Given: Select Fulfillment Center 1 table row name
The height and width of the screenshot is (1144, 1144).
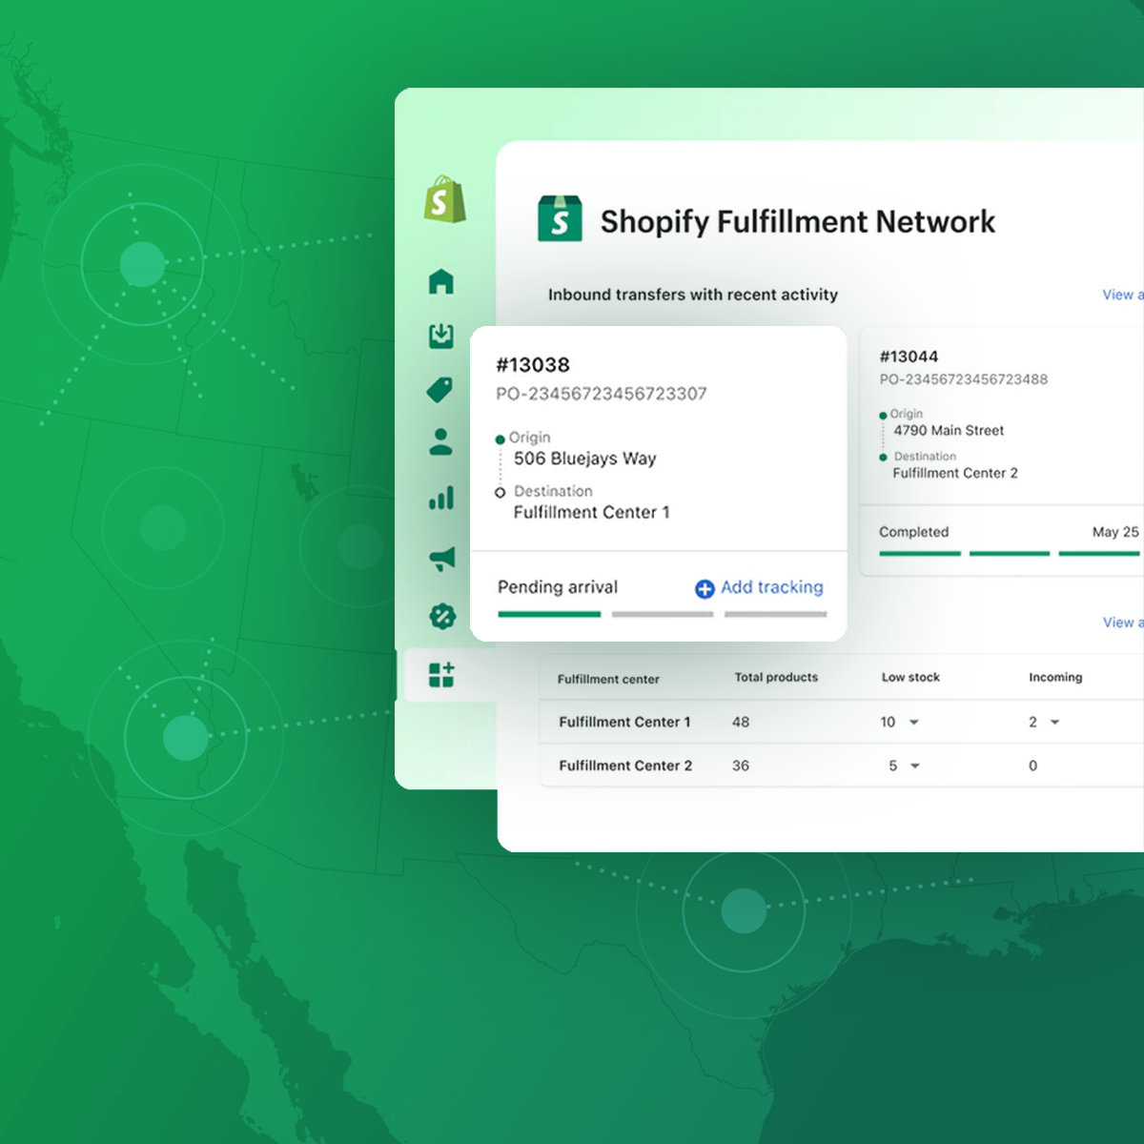Looking at the screenshot, I should (x=624, y=723).
